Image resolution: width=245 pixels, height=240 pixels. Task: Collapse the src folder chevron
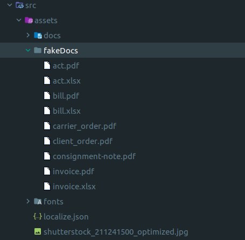coord(10,5)
